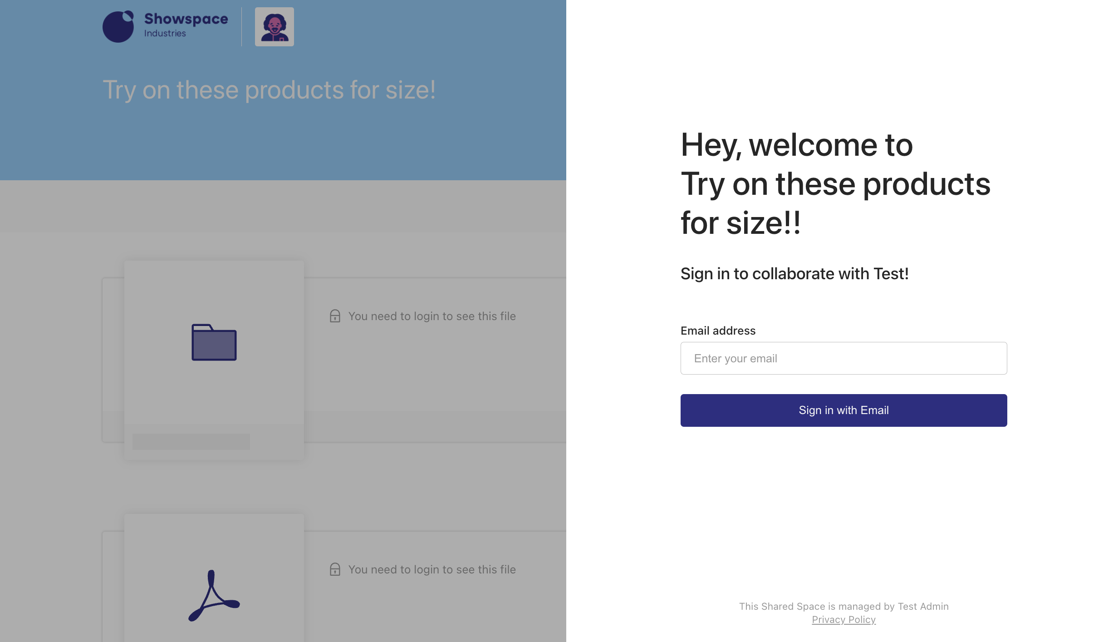Screen dimensions: 1118x642
Task: Click the folder icon on first card
Action: [214, 342]
